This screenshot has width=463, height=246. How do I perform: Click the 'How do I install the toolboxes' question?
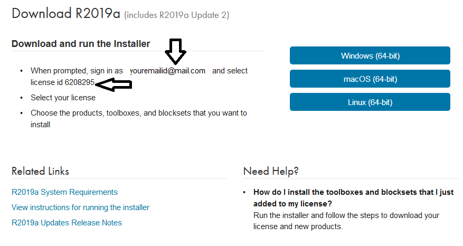pyautogui.click(x=353, y=197)
